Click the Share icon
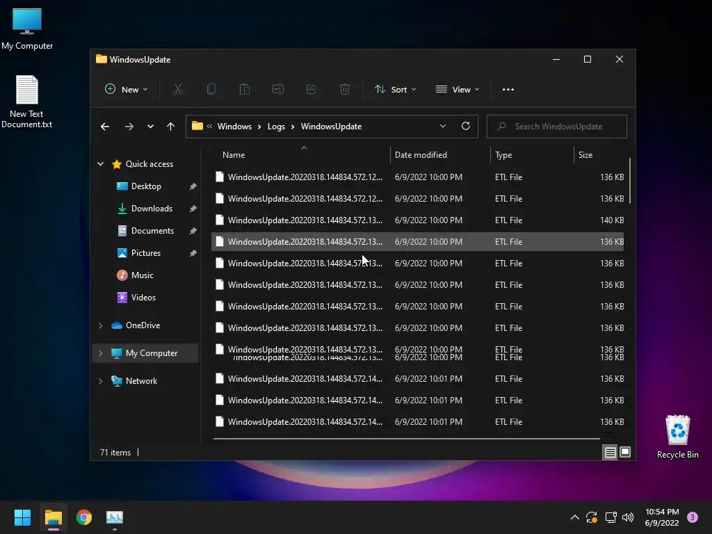Viewport: 712px width, 534px height. click(x=311, y=90)
